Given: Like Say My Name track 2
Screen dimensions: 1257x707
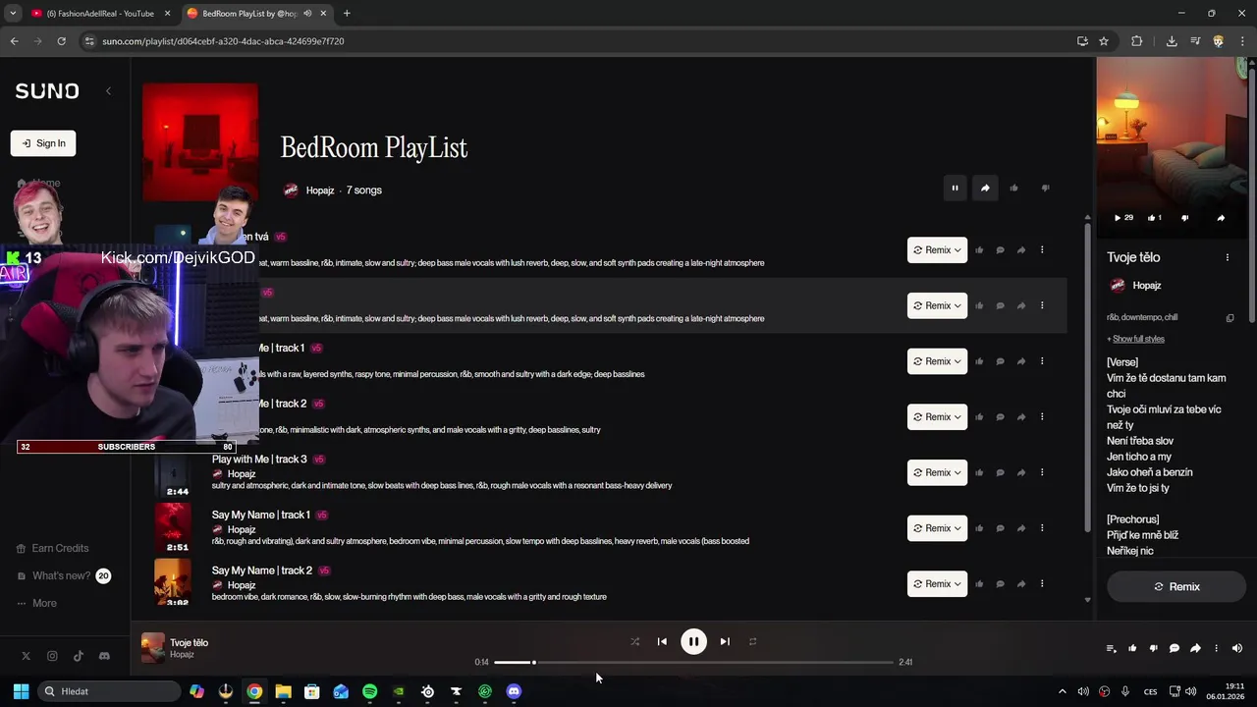Looking at the screenshot, I should click(979, 584).
